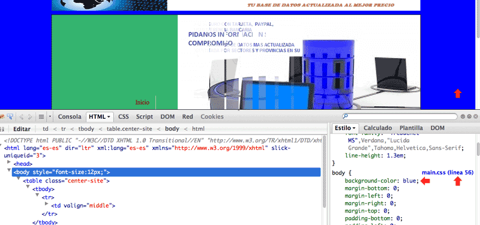This screenshot has height=225, width=480.
Task: Activate the Firebug element inspector icon
Action: tap(10, 116)
